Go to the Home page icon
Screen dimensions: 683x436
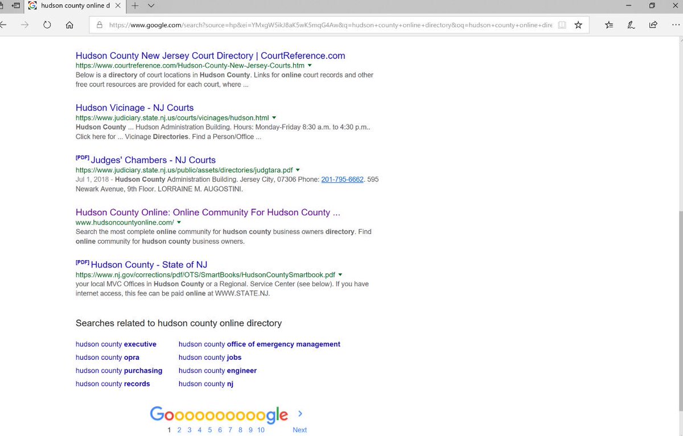tap(69, 25)
